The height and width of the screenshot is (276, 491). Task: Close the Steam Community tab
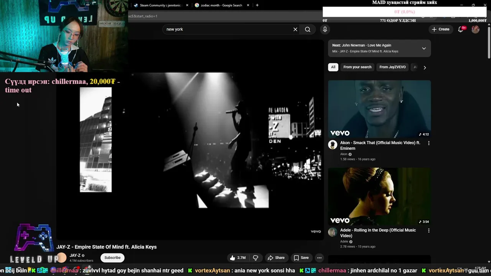coord(187,5)
